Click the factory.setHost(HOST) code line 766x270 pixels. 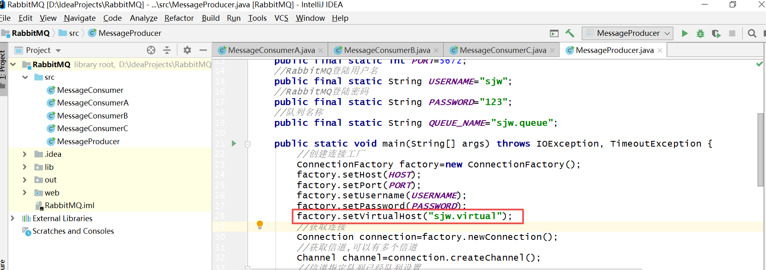point(359,174)
